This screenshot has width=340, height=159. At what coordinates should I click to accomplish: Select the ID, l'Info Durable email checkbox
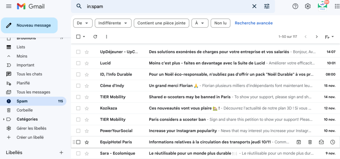pyautogui.click(x=78, y=75)
